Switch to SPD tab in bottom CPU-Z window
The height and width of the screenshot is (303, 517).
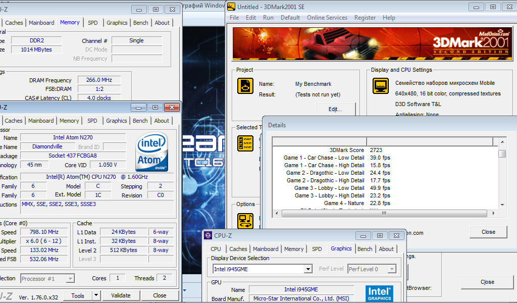[317, 249]
